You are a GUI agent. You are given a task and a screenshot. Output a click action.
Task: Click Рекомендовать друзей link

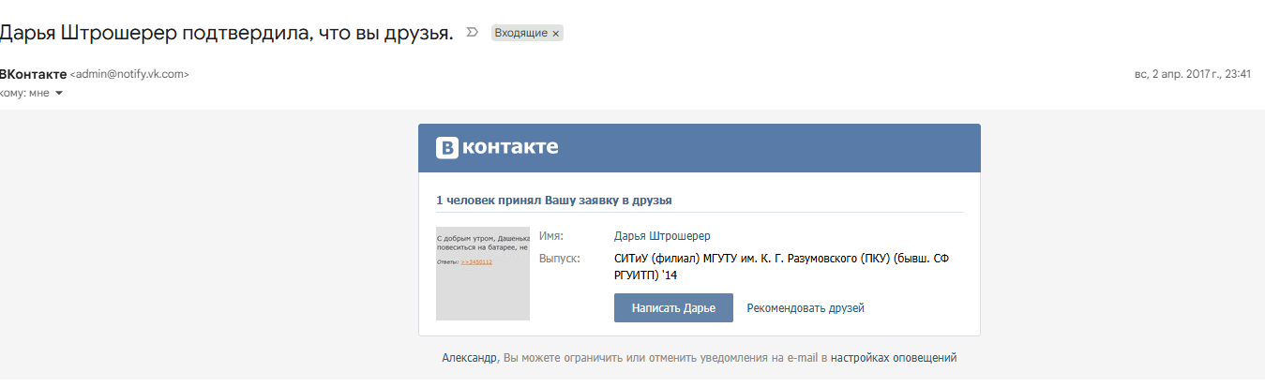806,307
